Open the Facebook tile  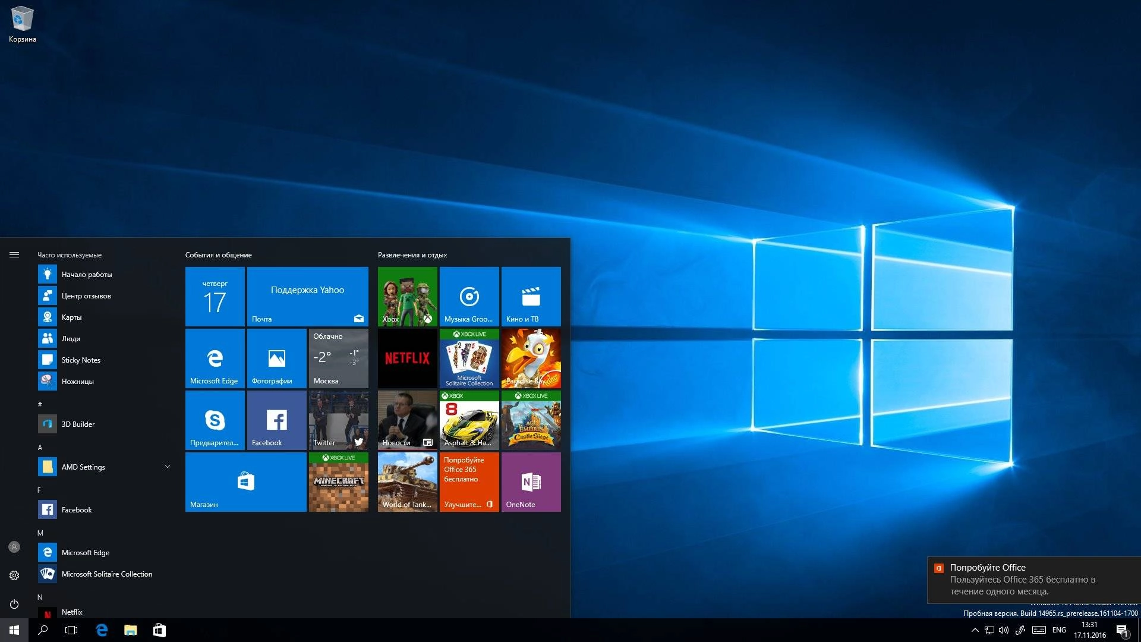pyautogui.click(x=277, y=420)
